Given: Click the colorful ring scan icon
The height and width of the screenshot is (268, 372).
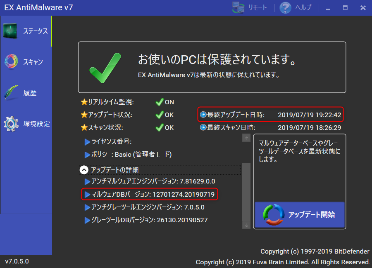Looking at the screenshot, I should point(11,61).
